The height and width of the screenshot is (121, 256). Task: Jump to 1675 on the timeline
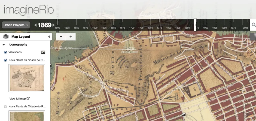pos(123,28)
